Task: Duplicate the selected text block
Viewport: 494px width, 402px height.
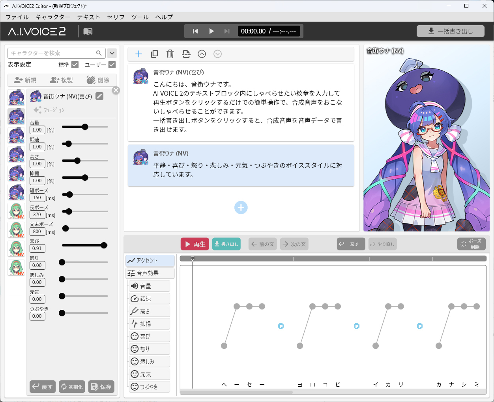Action: (x=154, y=54)
